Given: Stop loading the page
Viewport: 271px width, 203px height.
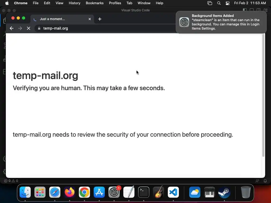Looking at the screenshot, I should point(29,28).
